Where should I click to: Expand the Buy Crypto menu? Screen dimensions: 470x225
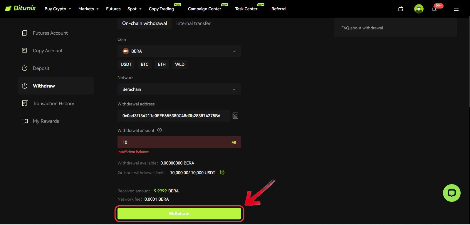coord(58,9)
